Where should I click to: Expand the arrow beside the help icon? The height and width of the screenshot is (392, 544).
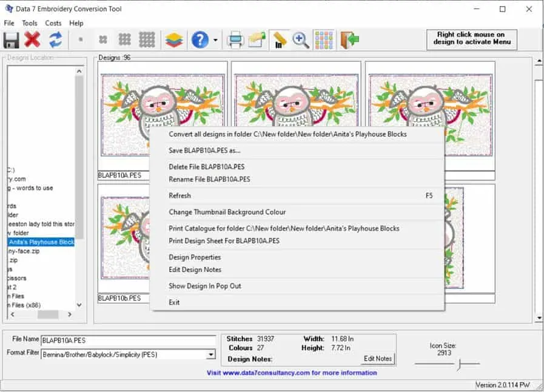[x=215, y=40]
